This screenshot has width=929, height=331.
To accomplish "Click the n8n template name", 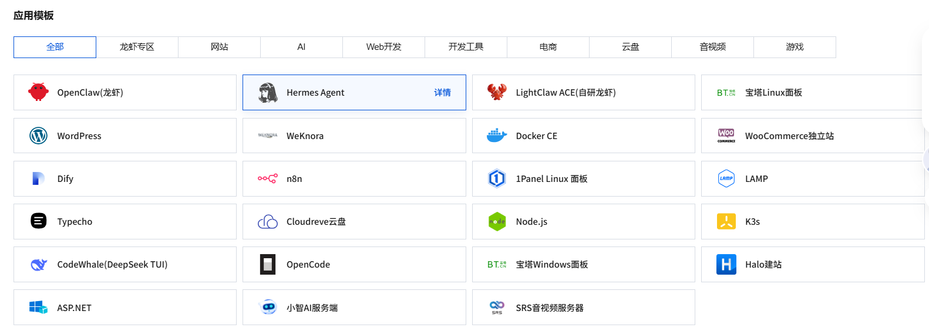I will (294, 179).
